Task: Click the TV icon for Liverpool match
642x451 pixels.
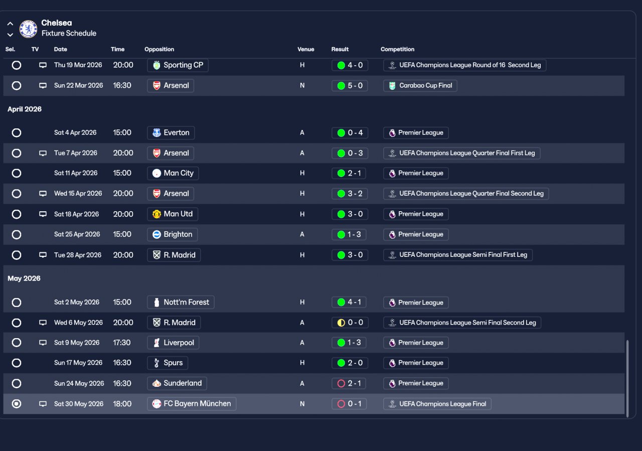Action: coord(43,343)
